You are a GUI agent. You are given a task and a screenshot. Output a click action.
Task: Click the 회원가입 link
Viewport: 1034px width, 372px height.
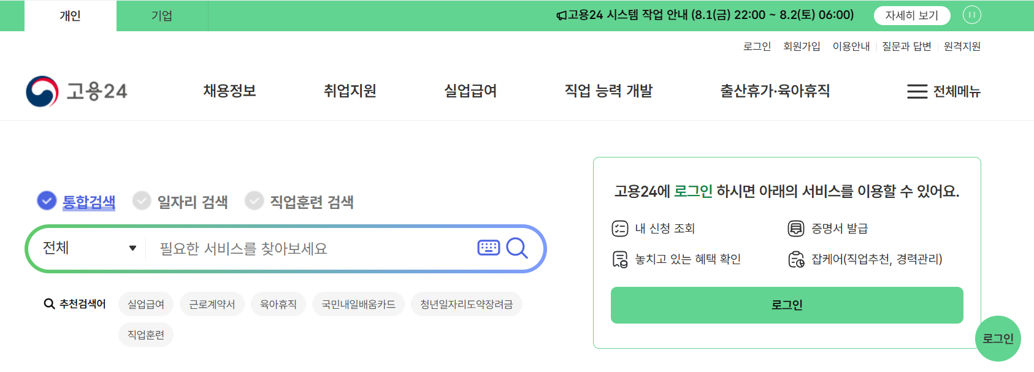coord(802,45)
